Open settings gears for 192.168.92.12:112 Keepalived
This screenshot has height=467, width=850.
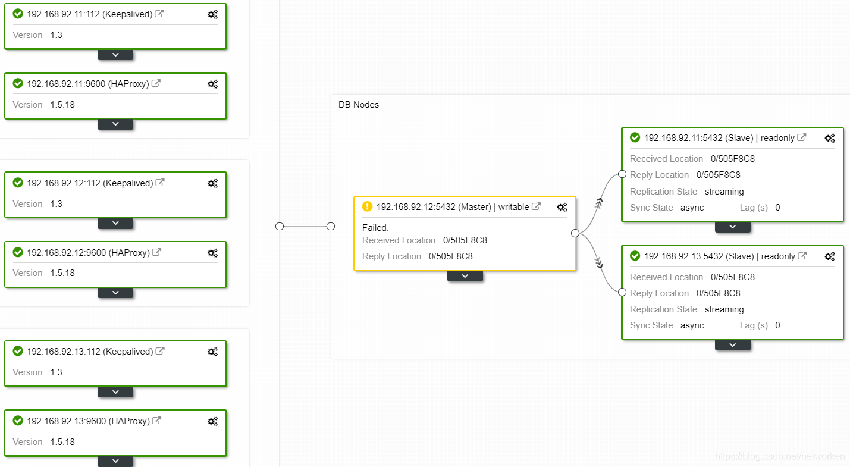point(212,183)
